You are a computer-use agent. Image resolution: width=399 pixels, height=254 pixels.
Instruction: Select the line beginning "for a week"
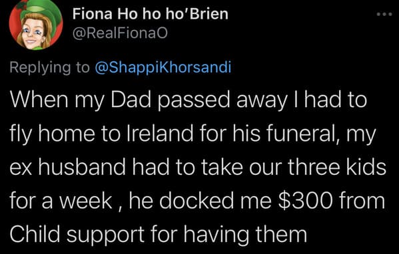tap(197, 201)
